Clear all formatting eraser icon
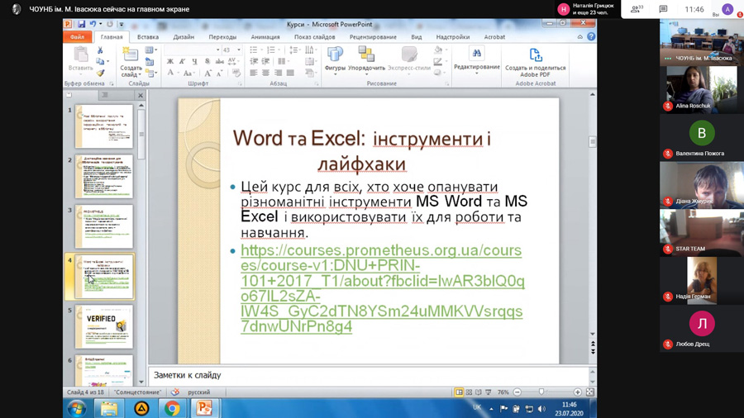The width and height of the screenshot is (744, 418). point(236,73)
